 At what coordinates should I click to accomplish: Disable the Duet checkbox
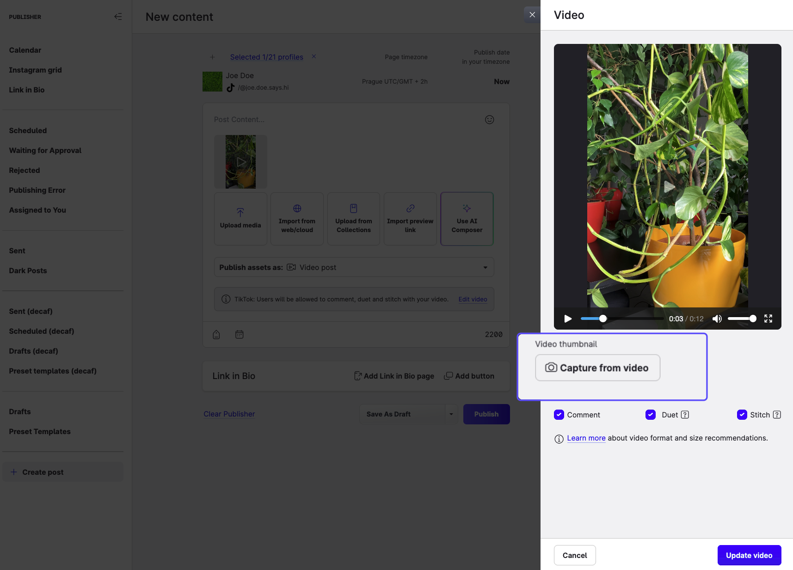tap(651, 415)
